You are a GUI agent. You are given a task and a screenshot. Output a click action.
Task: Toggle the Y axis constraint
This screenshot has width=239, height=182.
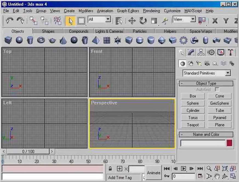pos(226,21)
